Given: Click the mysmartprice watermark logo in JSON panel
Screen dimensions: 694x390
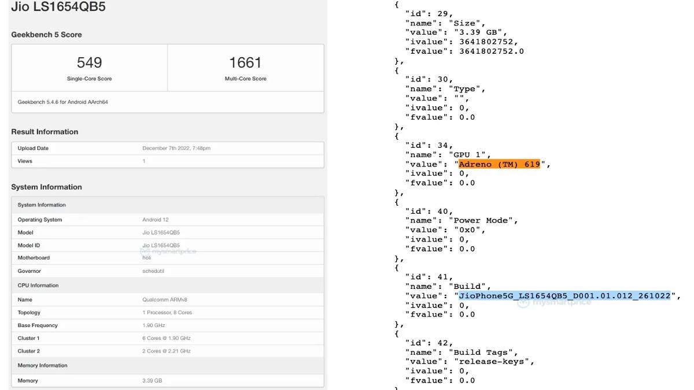Looking at the screenshot, I should click(554, 302).
